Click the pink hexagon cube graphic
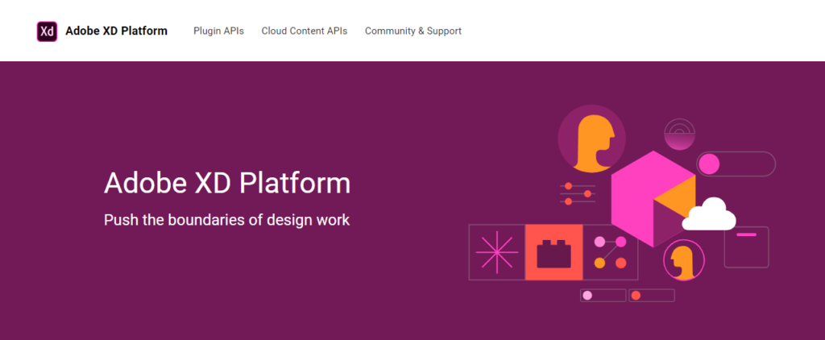Image resolution: width=825 pixels, height=340 pixels. [651, 197]
